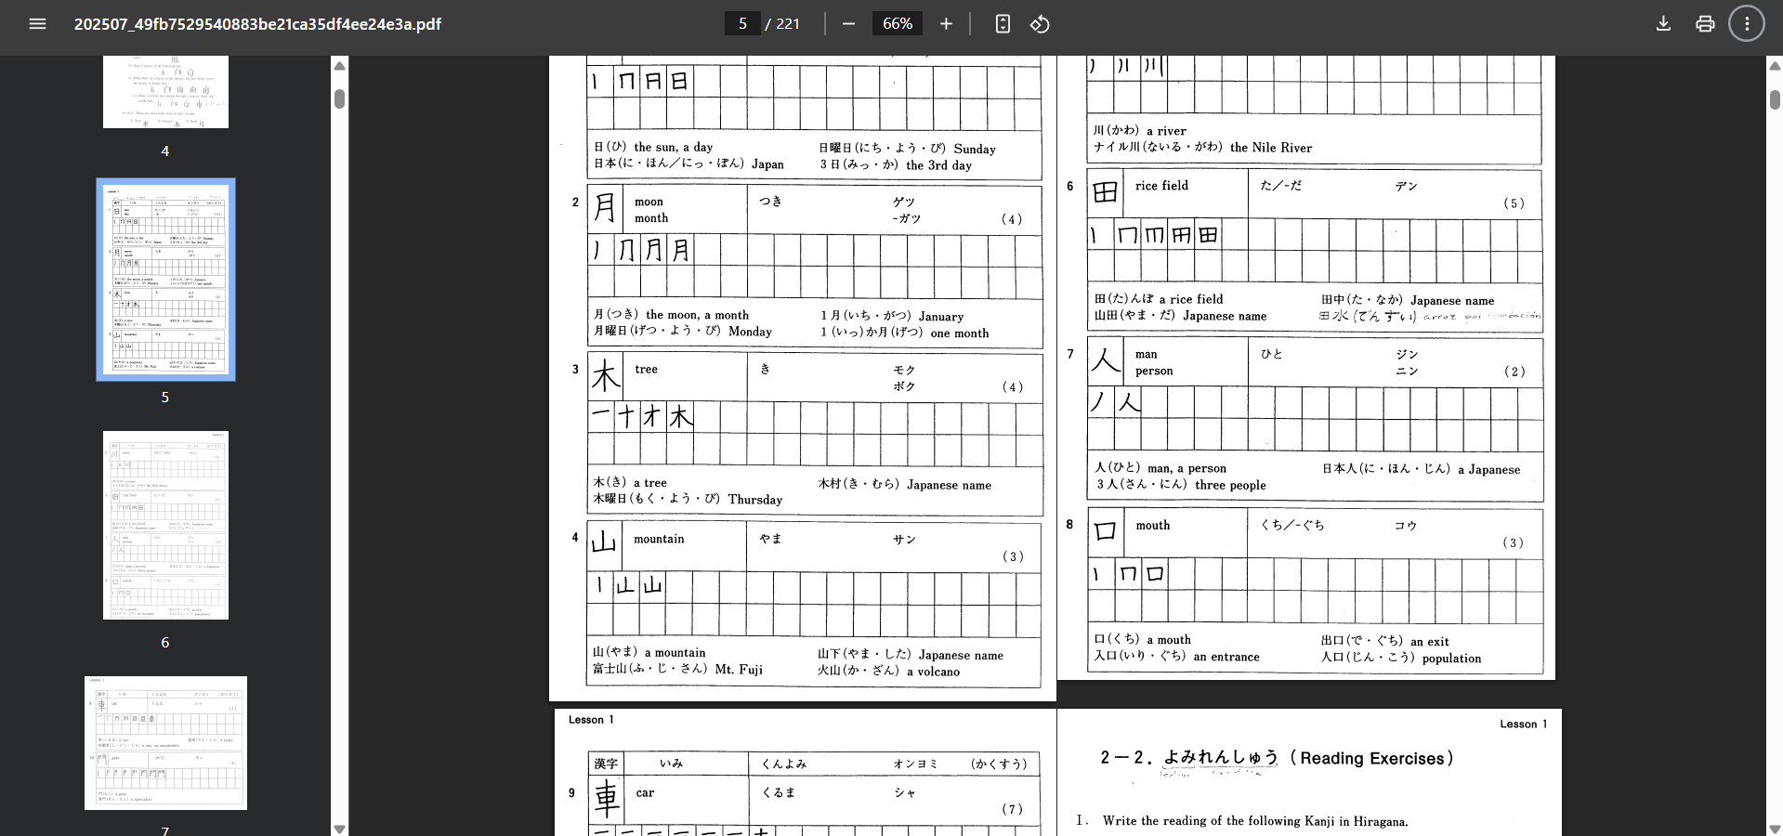The height and width of the screenshot is (836, 1783).
Task: Click the word 'mouth' in entry 8
Action: point(1152,526)
